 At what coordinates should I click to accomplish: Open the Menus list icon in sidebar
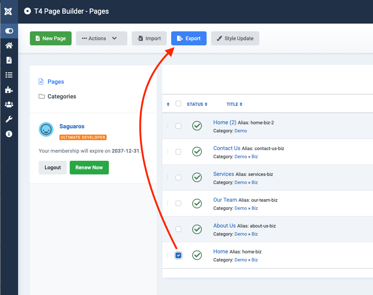click(x=9, y=75)
